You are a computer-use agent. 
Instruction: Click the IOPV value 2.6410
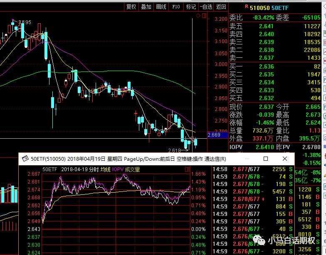(264, 147)
